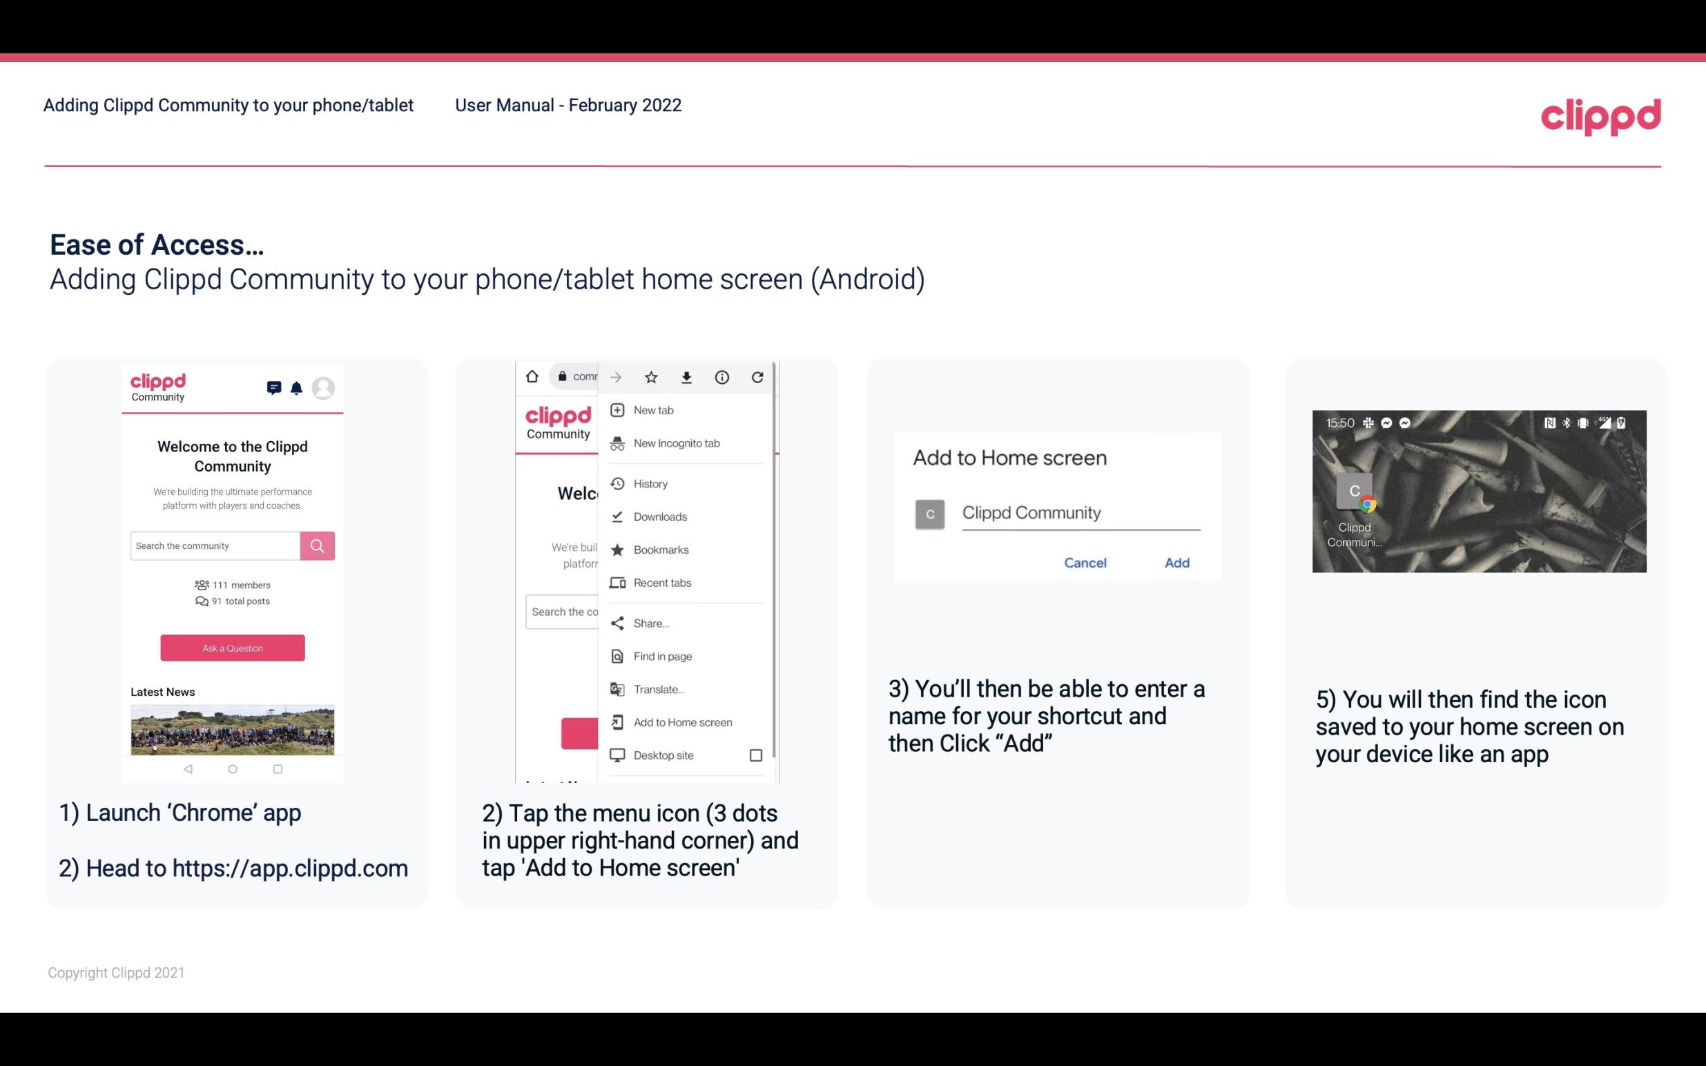Expand Bookmarks option in Chrome menu

coord(659,549)
